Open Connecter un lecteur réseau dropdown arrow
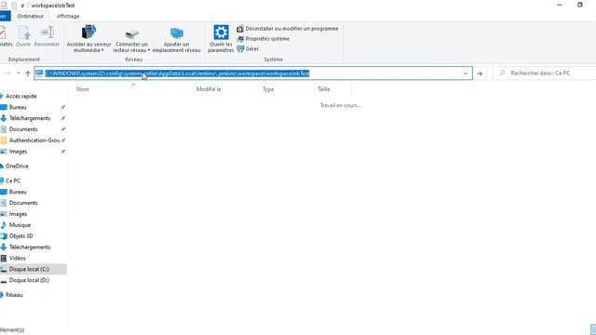 pos(149,50)
